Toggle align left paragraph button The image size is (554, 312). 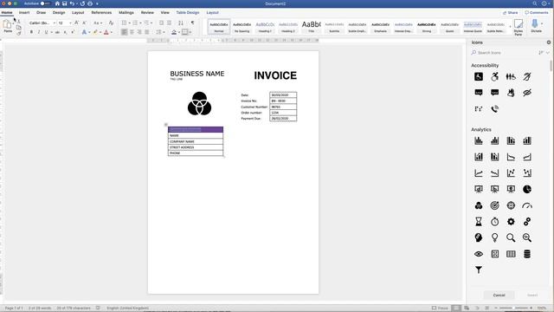pos(125,32)
